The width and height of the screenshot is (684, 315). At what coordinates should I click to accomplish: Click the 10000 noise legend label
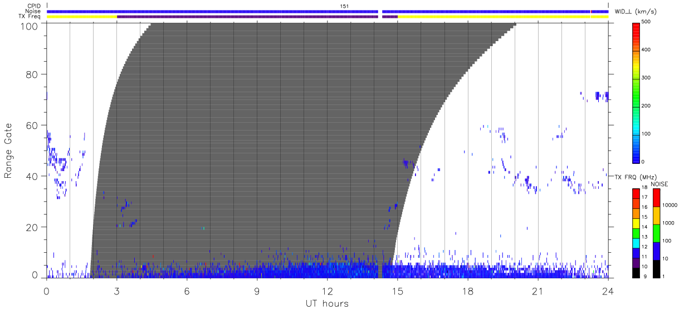click(x=670, y=205)
